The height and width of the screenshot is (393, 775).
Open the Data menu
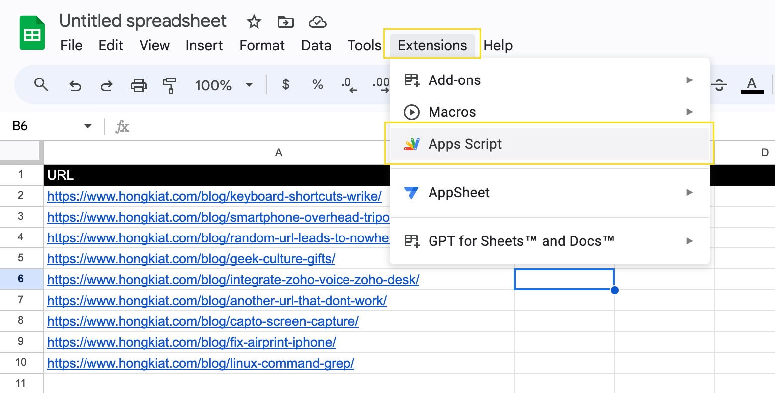tap(316, 45)
